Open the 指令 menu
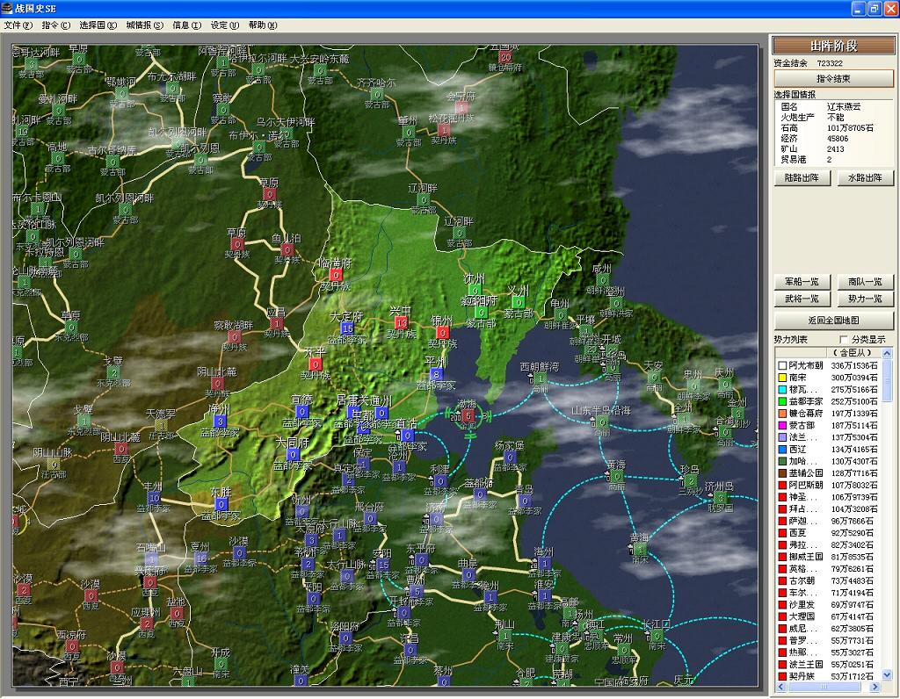This screenshot has width=900, height=699. (x=54, y=25)
